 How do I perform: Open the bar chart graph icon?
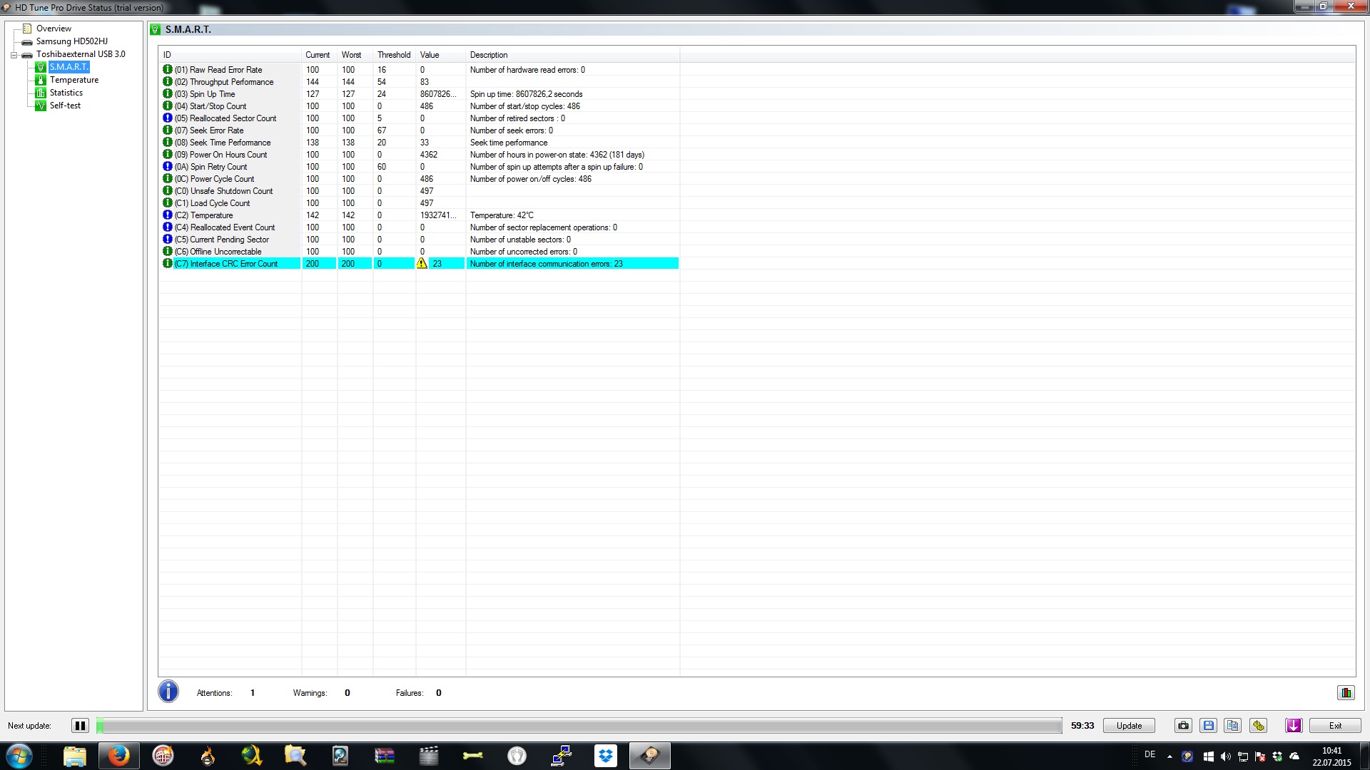(1346, 692)
